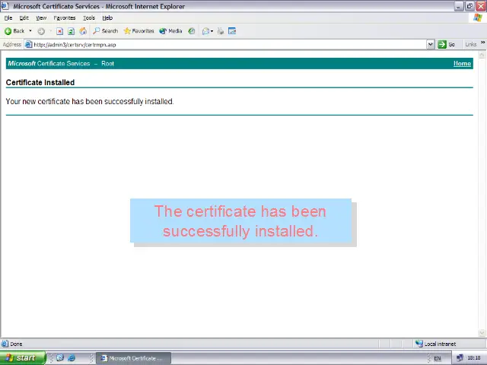Click the Start button
The image size is (487, 365).
click(23, 358)
